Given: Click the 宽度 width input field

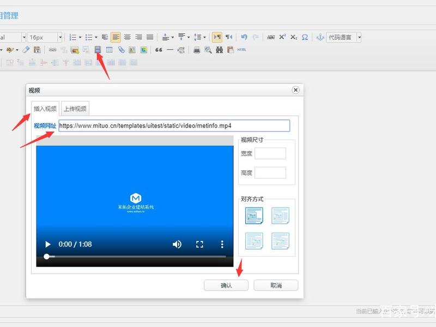Looking at the screenshot, I should pos(270,154).
